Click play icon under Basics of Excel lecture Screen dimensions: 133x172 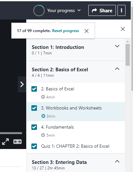click(43, 97)
